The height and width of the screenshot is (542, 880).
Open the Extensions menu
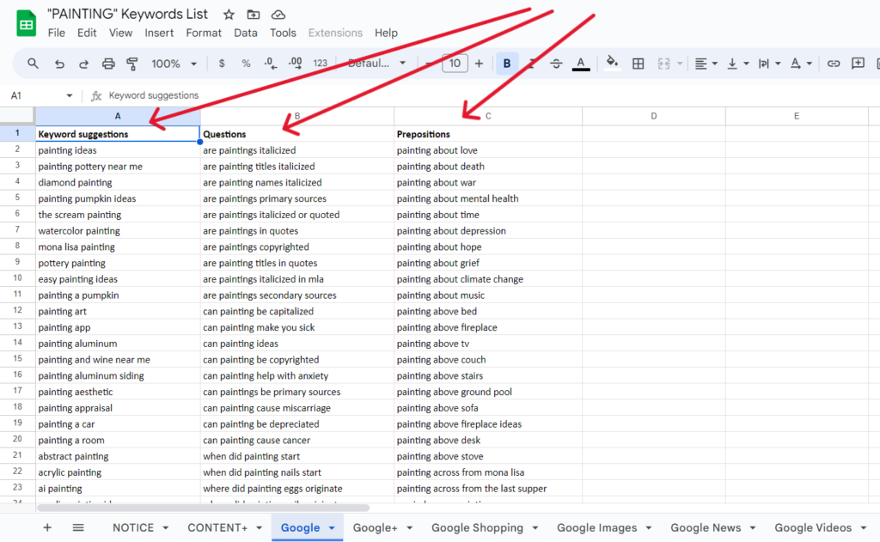click(335, 33)
